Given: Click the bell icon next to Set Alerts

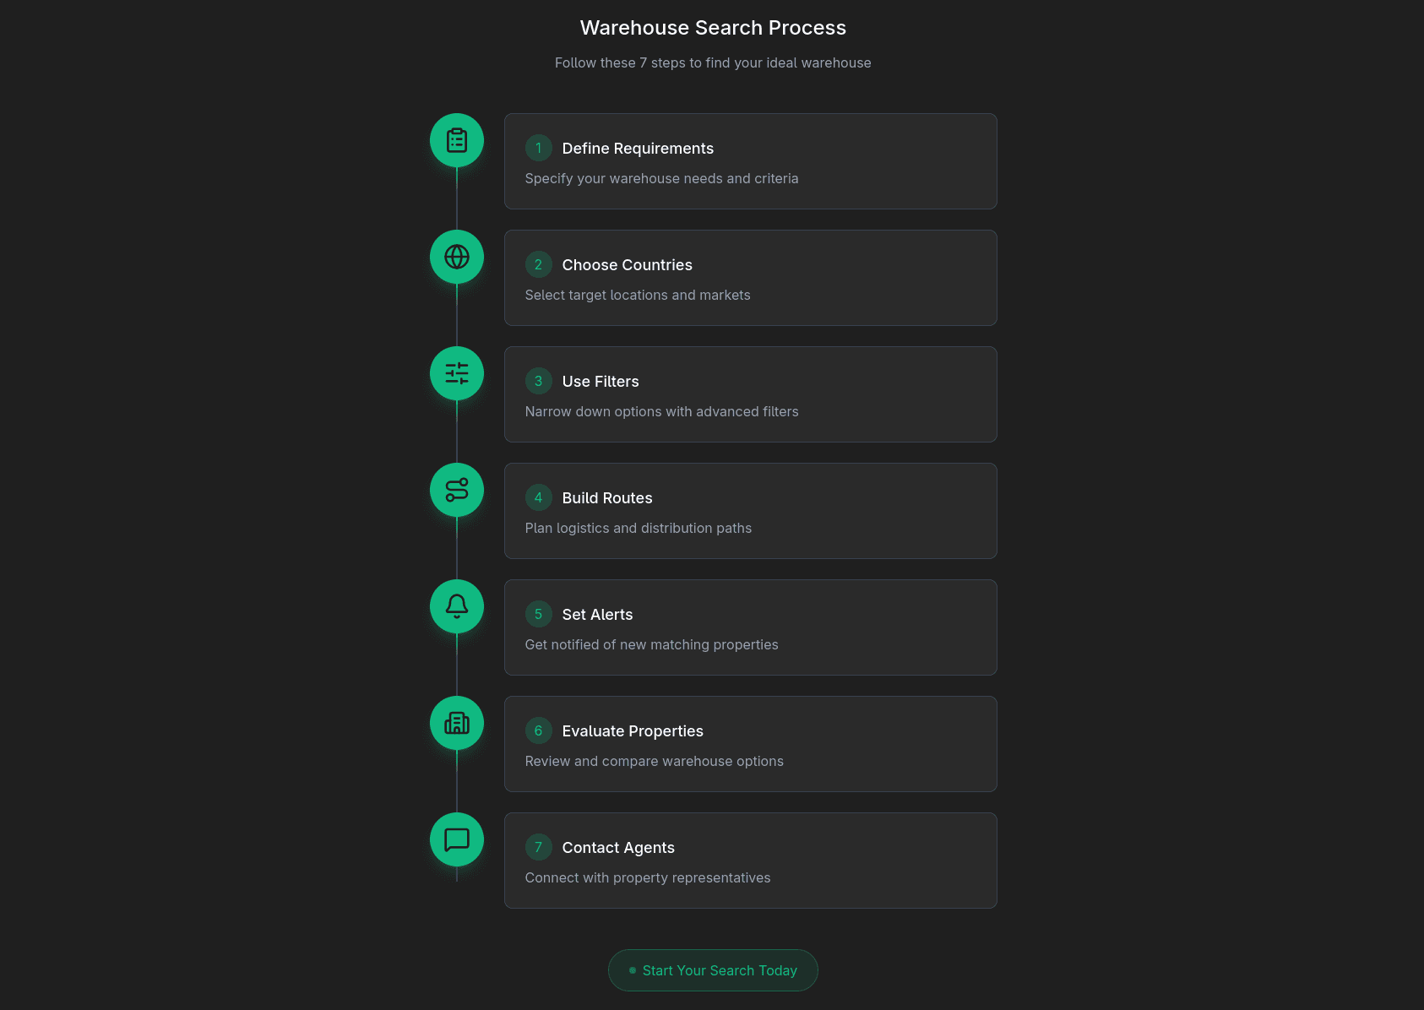Looking at the screenshot, I should tap(457, 606).
